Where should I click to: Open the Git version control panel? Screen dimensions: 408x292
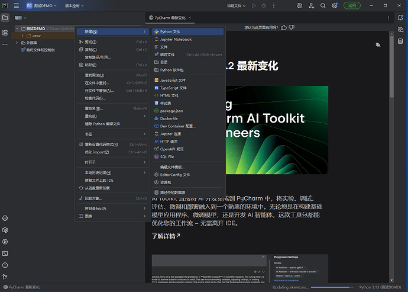[5, 276]
